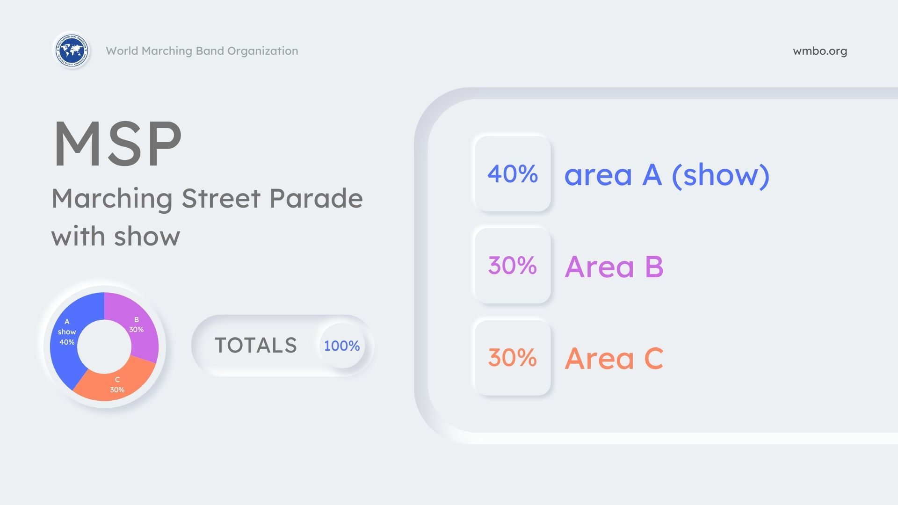Select the Area B label

614,267
